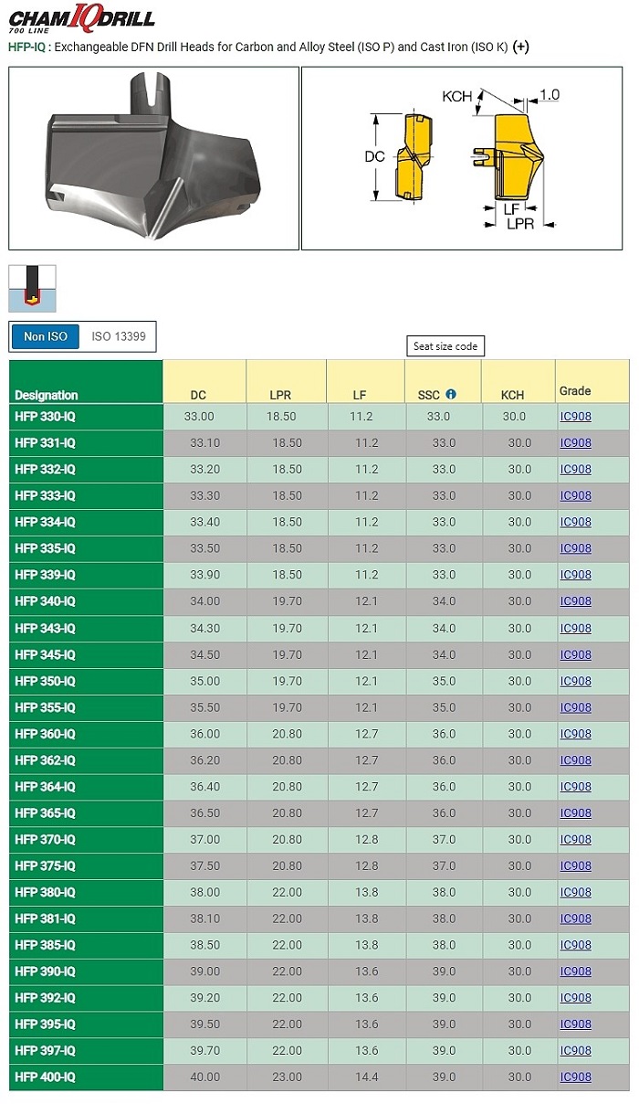Click the SSC info icon

click(450, 395)
